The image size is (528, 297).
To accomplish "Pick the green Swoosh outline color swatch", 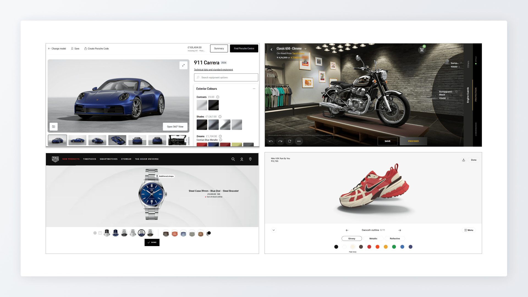I will [394, 247].
